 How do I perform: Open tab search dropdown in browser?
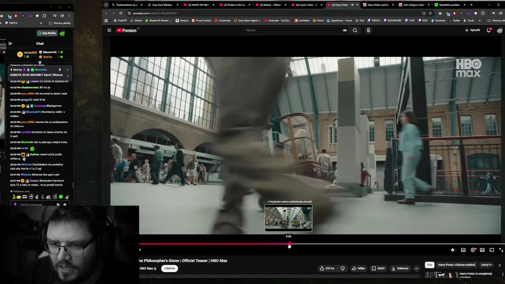(x=106, y=5)
